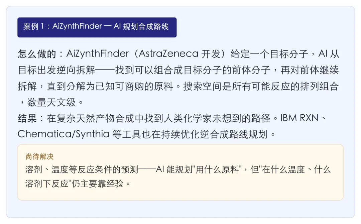361x224 pixels.
Task: Click the 溶剂、温度等反应条件的预测 phrase
Action: tap(82, 170)
